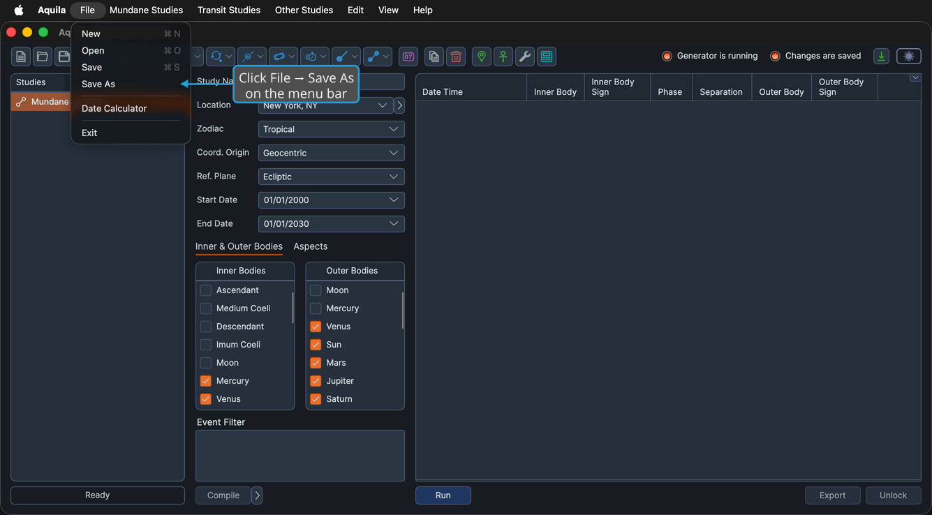Click the link icon beside Mundane study
The image size is (932, 515).
[x=21, y=102]
